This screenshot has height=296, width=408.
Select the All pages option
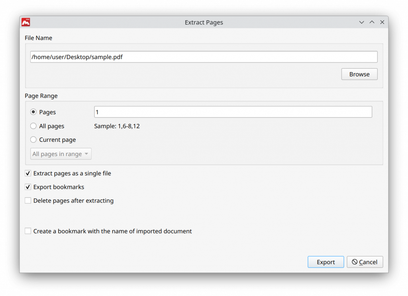33,126
